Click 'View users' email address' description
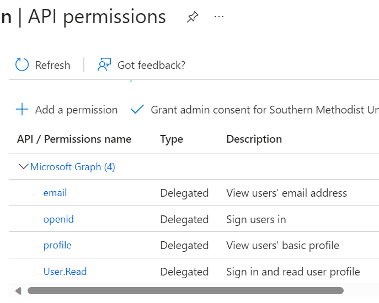 287,193
